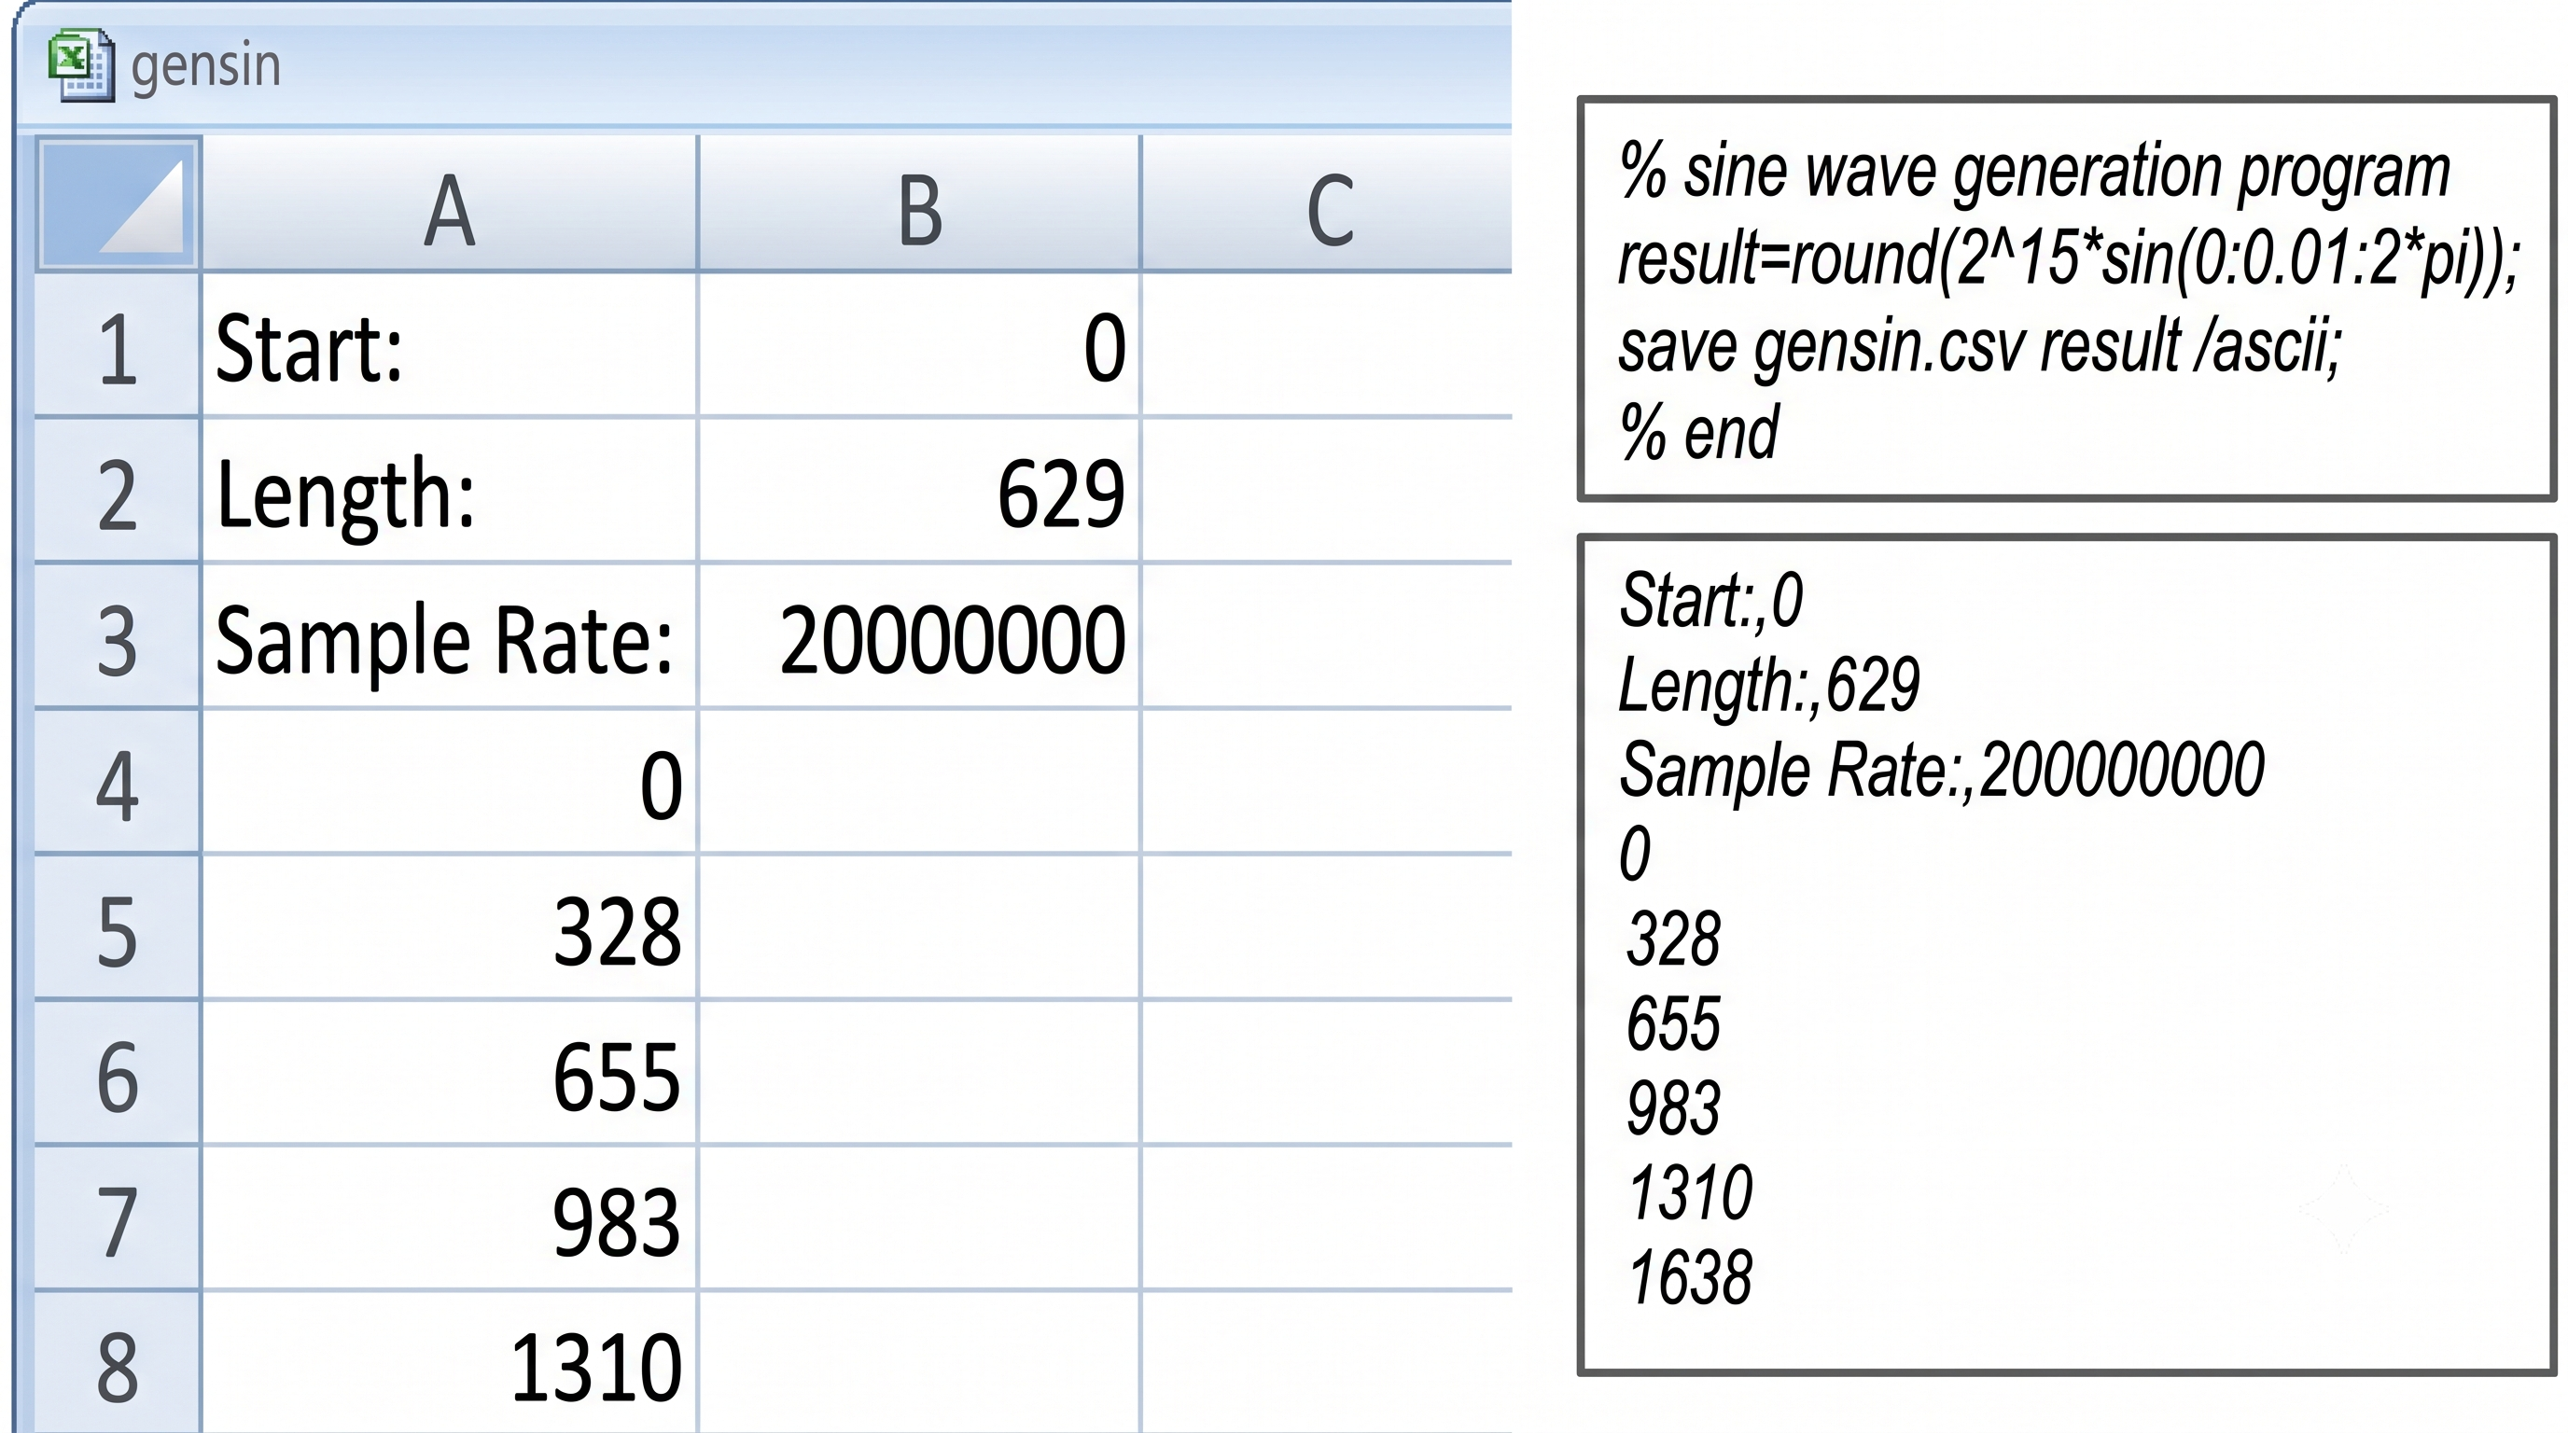The height and width of the screenshot is (1433, 2568).
Task: Click the Select All corner triangle
Action: pyautogui.click(x=119, y=203)
